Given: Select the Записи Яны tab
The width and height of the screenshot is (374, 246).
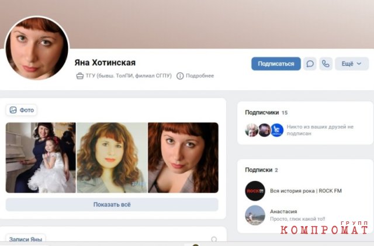Looking at the screenshot, I should (x=26, y=239).
